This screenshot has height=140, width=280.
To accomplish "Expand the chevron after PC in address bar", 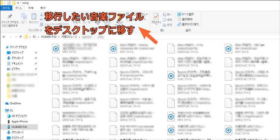I will (38, 37).
